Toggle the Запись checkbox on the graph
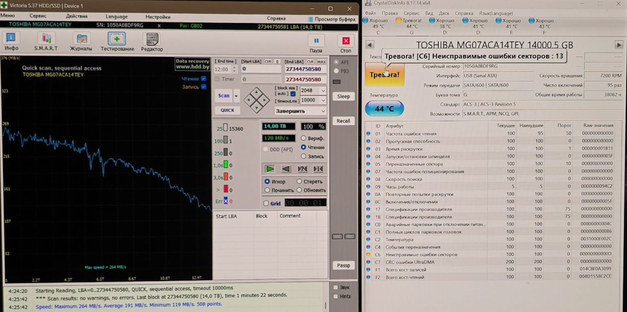Viewport: 627px width, 312px height. click(x=204, y=87)
